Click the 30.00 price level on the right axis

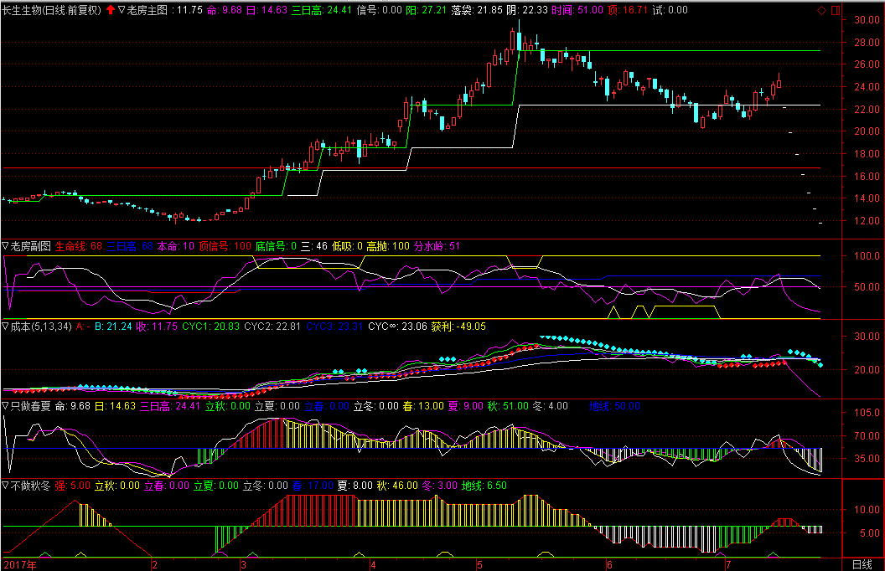tap(866, 20)
